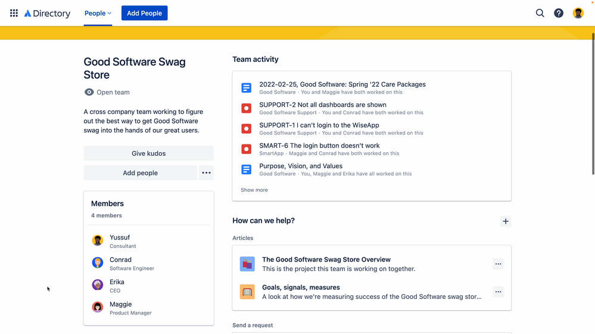Viewport: 595px width, 334px height.
Task: Click Maggie's avatar in Members
Action: pos(98,307)
